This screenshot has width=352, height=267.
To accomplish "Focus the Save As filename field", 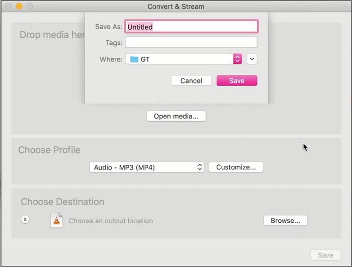I will (x=192, y=27).
